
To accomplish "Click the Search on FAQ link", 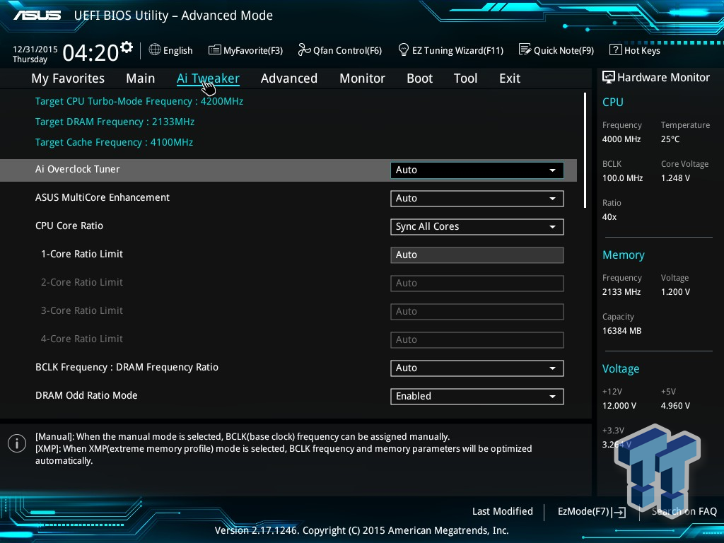I will pos(684,511).
